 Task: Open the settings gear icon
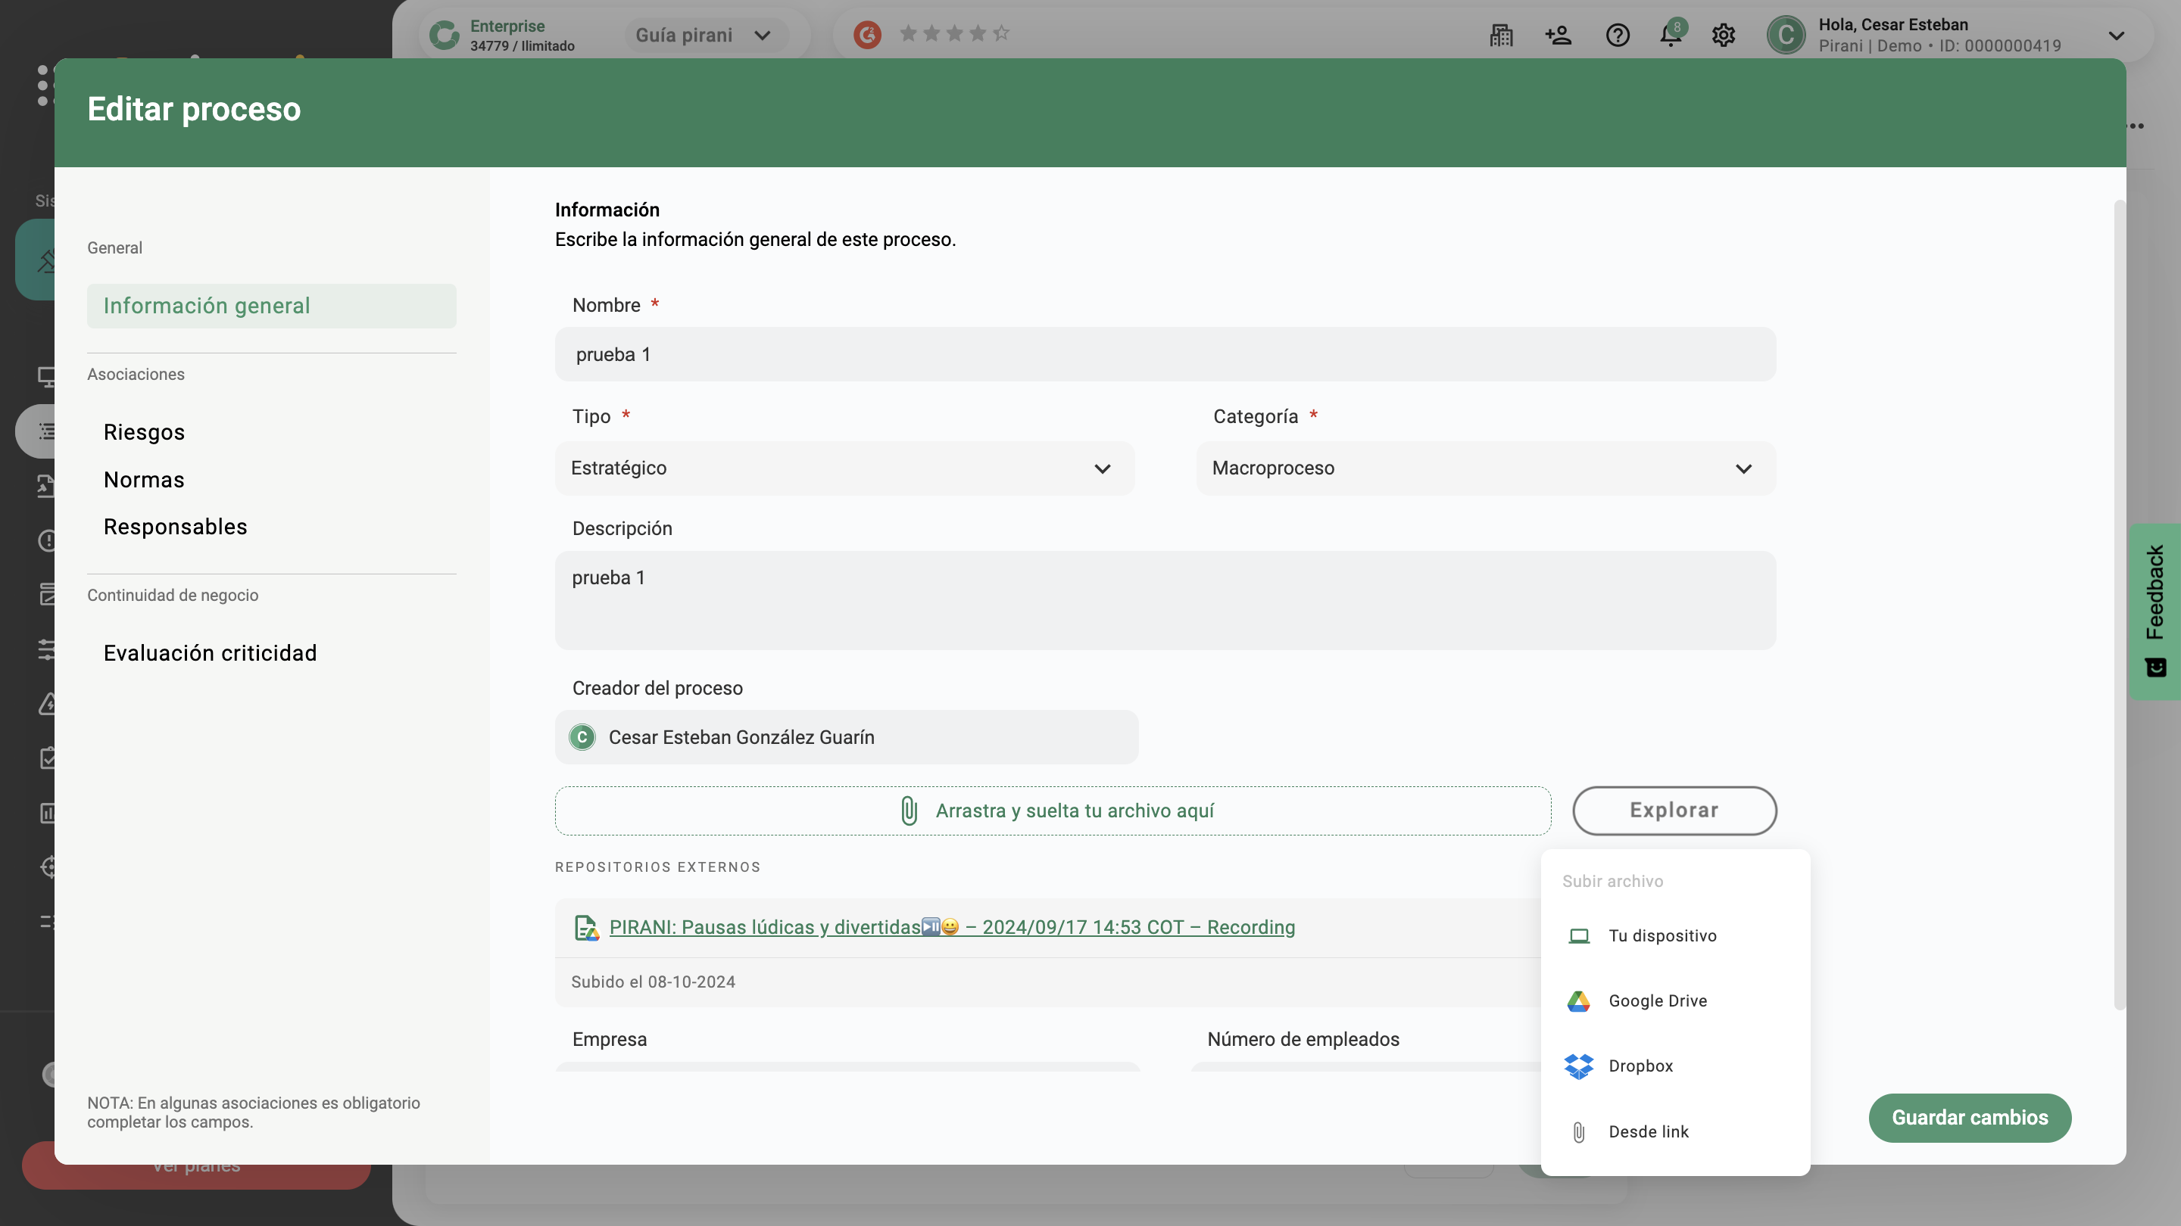(x=1723, y=36)
